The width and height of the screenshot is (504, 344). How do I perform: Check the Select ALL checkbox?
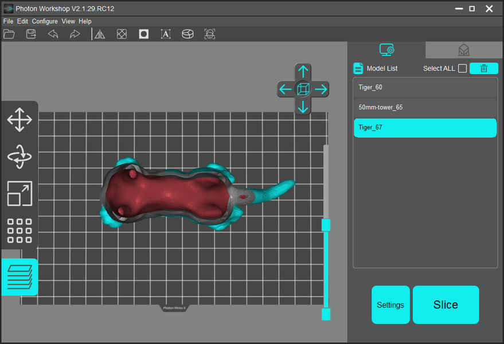(x=462, y=68)
